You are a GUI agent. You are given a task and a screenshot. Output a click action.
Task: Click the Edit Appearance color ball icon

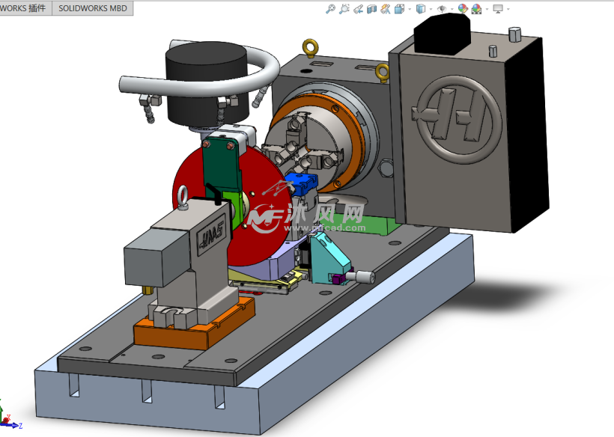click(463, 9)
